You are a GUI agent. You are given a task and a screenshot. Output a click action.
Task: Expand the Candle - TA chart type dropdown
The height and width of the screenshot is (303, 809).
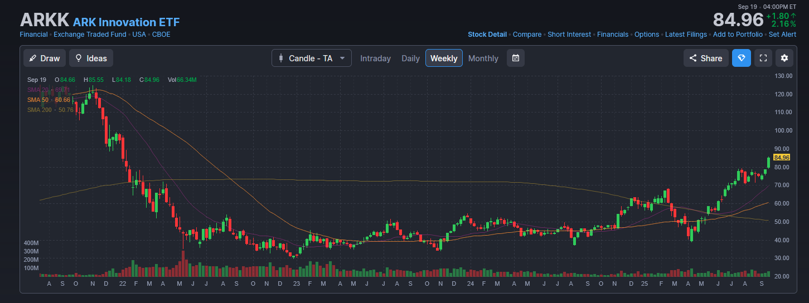[x=311, y=58]
